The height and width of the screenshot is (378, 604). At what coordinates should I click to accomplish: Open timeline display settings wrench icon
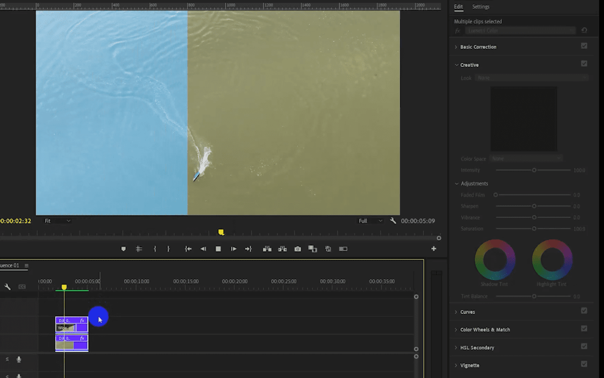(x=8, y=287)
